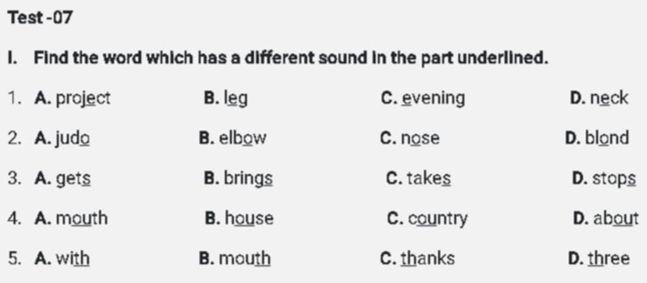Select answer D. blond in question 2

(597, 138)
